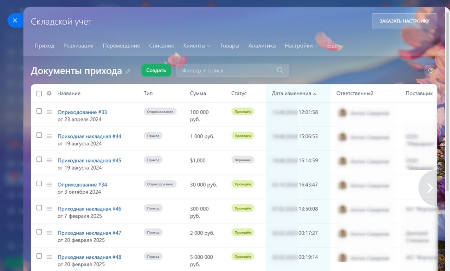
Task: Click the grid settings gear at top right
Action: point(431,70)
